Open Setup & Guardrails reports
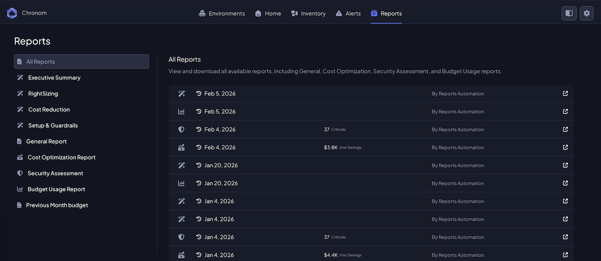Viewport: 601px width, 261px height. tap(52, 125)
